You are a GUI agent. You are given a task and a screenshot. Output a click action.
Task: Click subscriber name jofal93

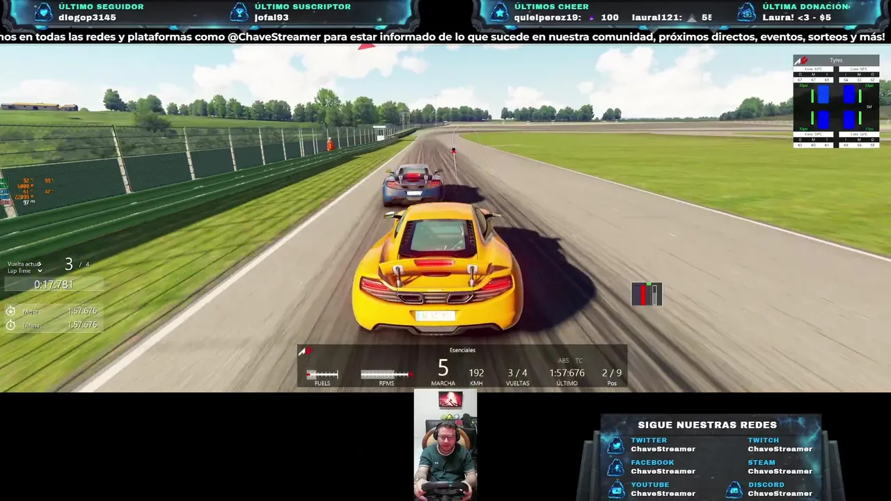pyautogui.click(x=271, y=17)
